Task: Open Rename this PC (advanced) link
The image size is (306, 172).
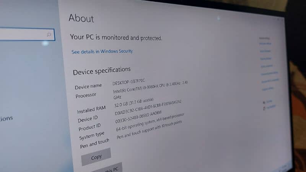Action: coord(270,81)
